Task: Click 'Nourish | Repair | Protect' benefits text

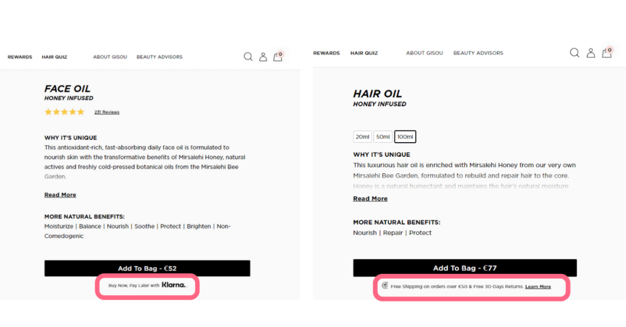Action: coord(392,232)
